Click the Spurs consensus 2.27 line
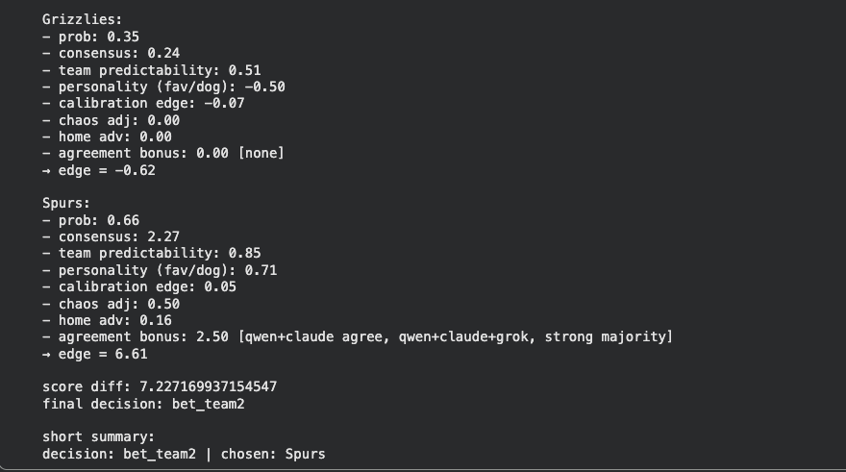This screenshot has width=846, height=472. [x=111, y=236]
